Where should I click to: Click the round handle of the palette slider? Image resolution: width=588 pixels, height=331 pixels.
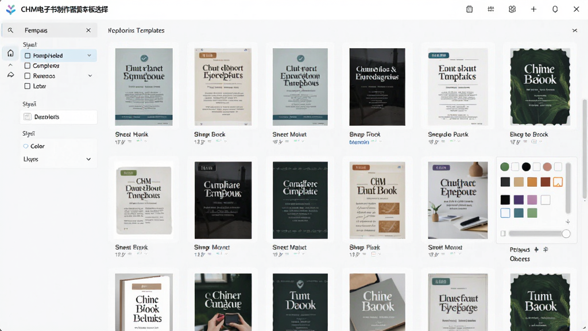click(x=566, y=234)
